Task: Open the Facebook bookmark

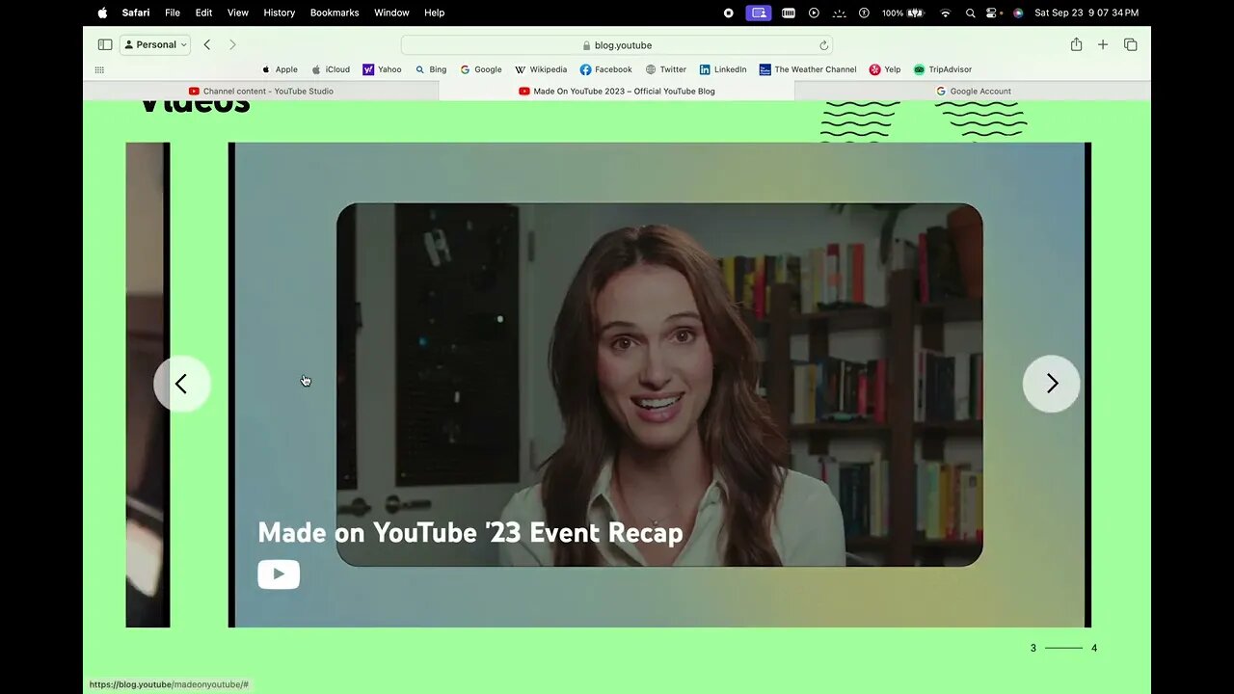Action: pos(605,69)
